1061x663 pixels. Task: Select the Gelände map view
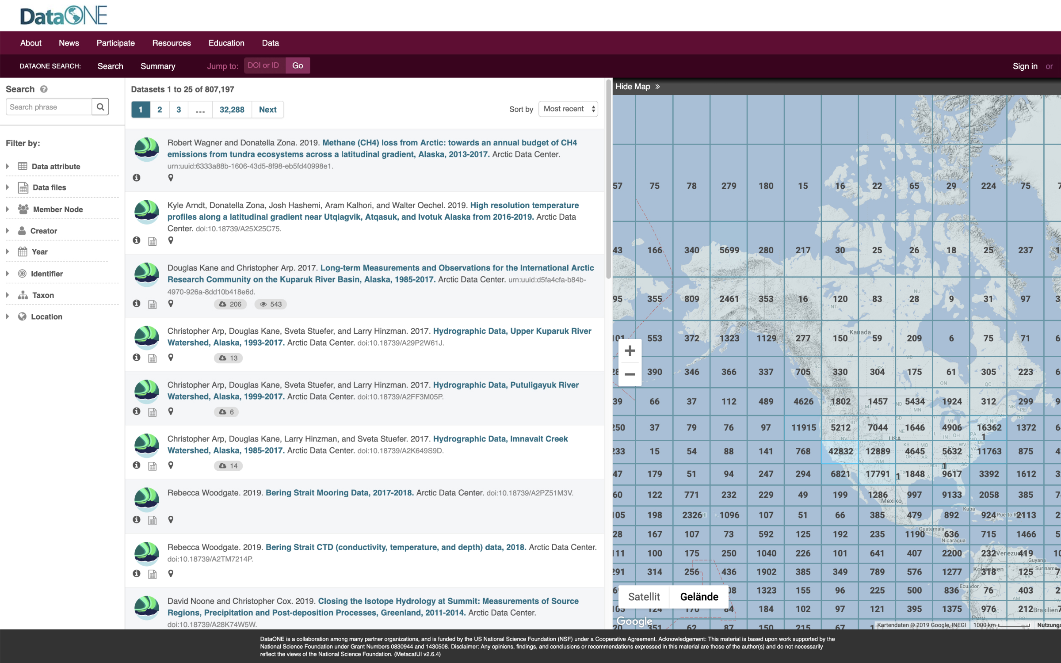pos(699,596)
